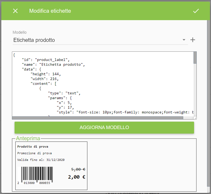211x194 pixels.
Task: Close the Modifica etichette dialog
Action: pos(15,11)
